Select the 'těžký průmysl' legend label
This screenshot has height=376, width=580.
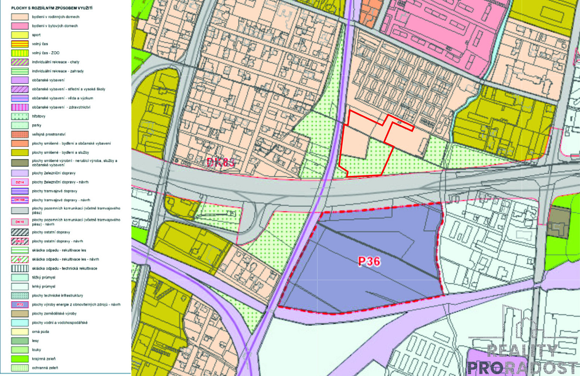[44, 277]
